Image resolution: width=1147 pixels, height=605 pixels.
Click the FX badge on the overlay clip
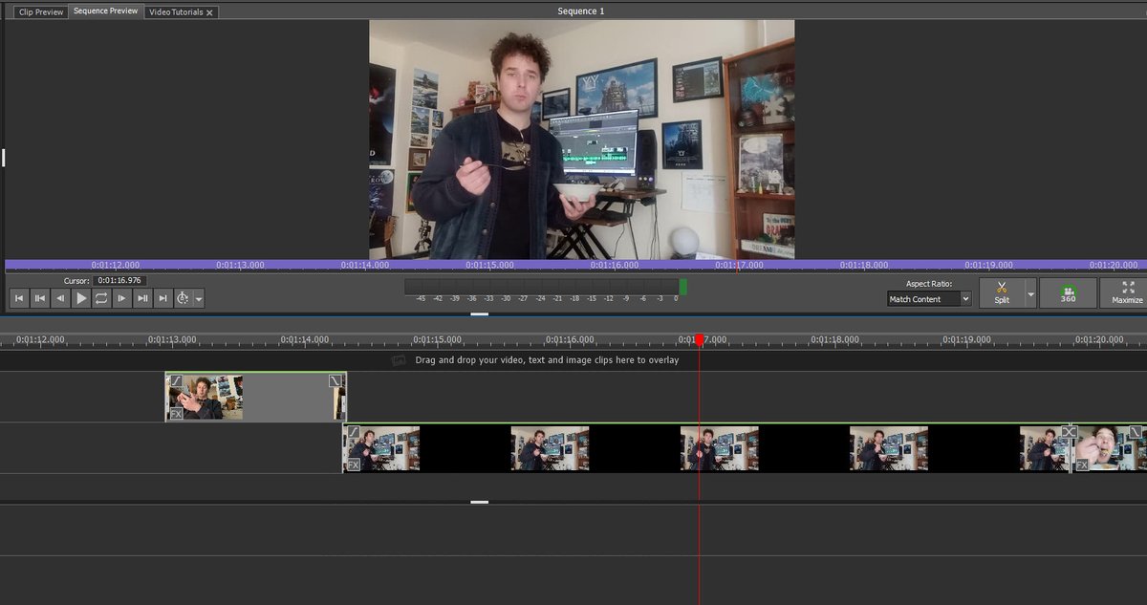click(177, 413)
